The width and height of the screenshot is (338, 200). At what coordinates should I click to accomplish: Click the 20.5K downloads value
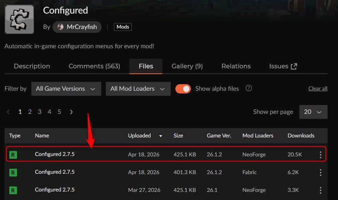[295, 154]
